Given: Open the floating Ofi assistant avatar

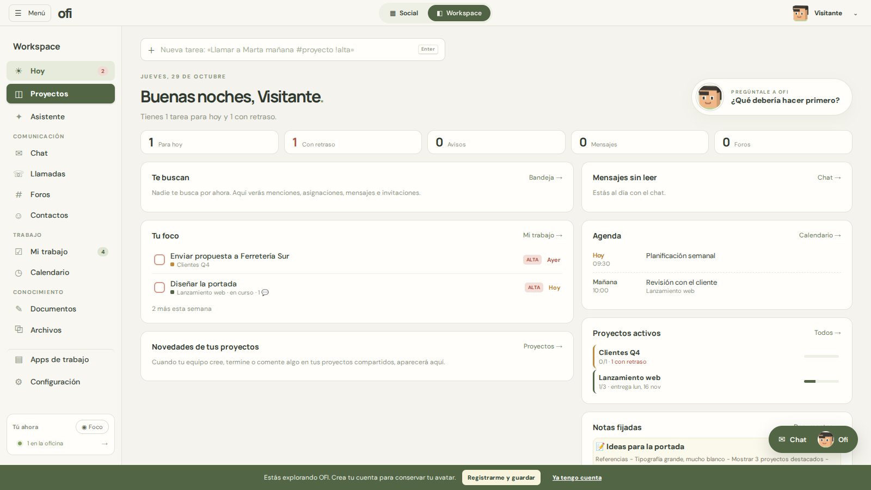Looking at the screenshot, I should (826, 439).
